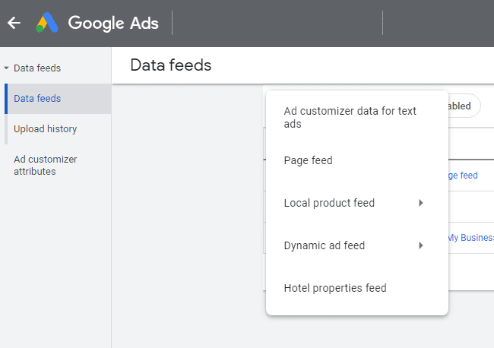Open Upload history in the sidebar
Image resolution: width=494 pixels, height=348 pixels.
[x=45, y=129]
